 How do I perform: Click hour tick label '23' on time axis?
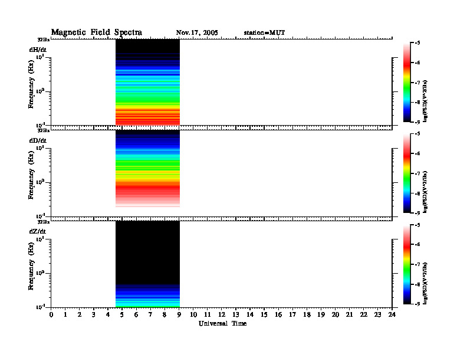[x=377, y=314]
